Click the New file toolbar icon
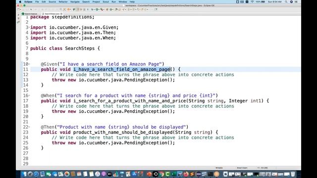Viewport: 317px width, 178px height. 18,9
